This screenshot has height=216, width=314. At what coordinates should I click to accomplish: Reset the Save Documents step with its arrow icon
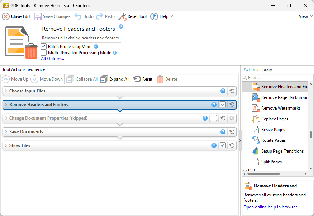pos(232,132)
